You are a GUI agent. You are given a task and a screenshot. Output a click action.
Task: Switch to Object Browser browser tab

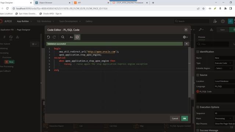[53, 3]
